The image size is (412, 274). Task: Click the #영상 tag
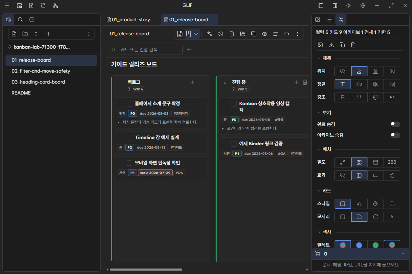pyautogui.click(x=279, y=120)
